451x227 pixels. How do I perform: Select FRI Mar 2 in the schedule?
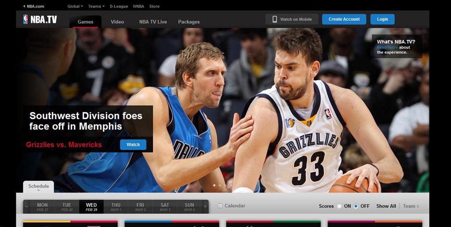coord(140,207)
